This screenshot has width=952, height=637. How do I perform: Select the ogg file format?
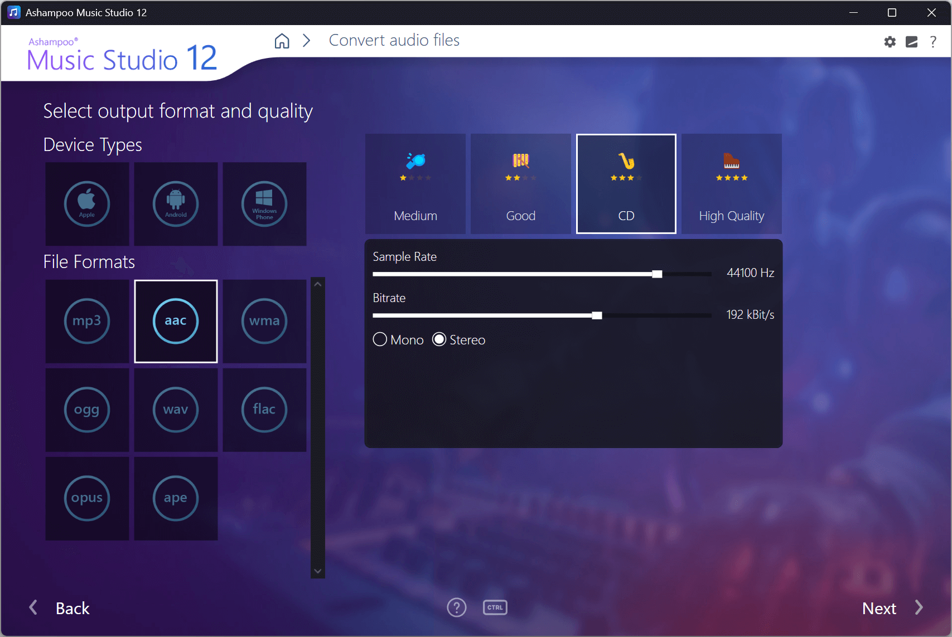click(x=87, y=410)
